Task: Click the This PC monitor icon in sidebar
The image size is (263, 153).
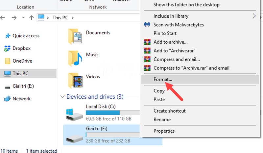Action: (7, 73)
